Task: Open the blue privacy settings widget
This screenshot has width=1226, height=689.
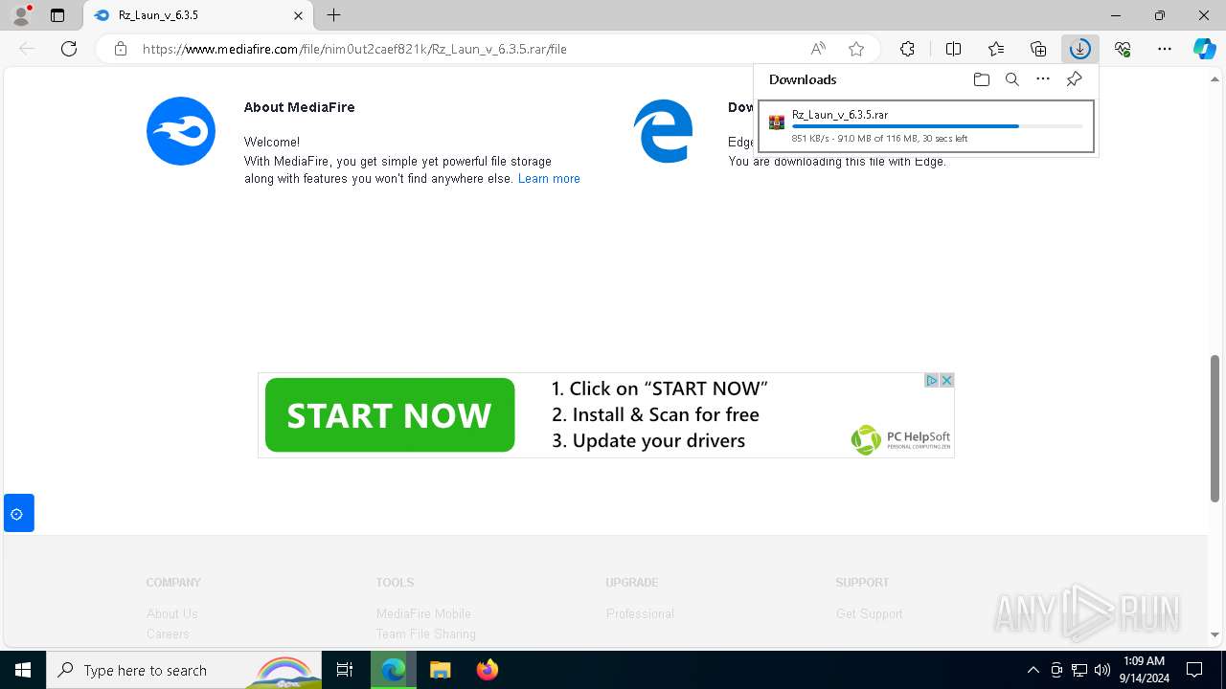Action: tap(18, 513)
